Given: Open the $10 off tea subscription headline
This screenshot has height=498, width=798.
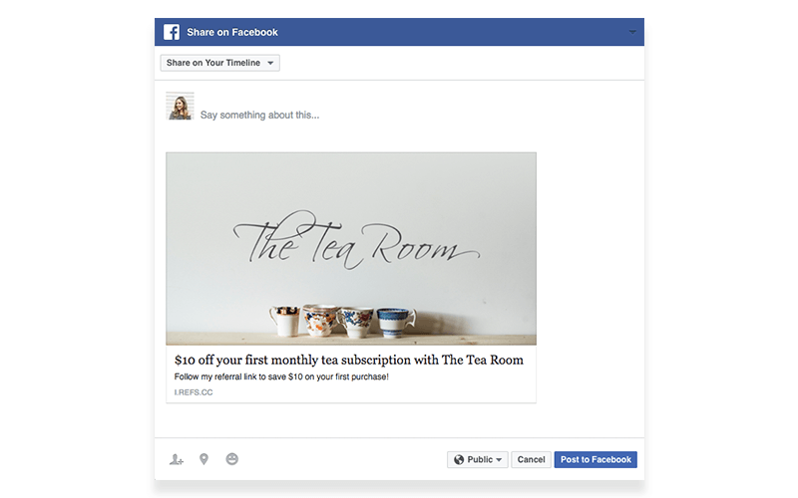Looking at the screenshot, I should 348,360.
